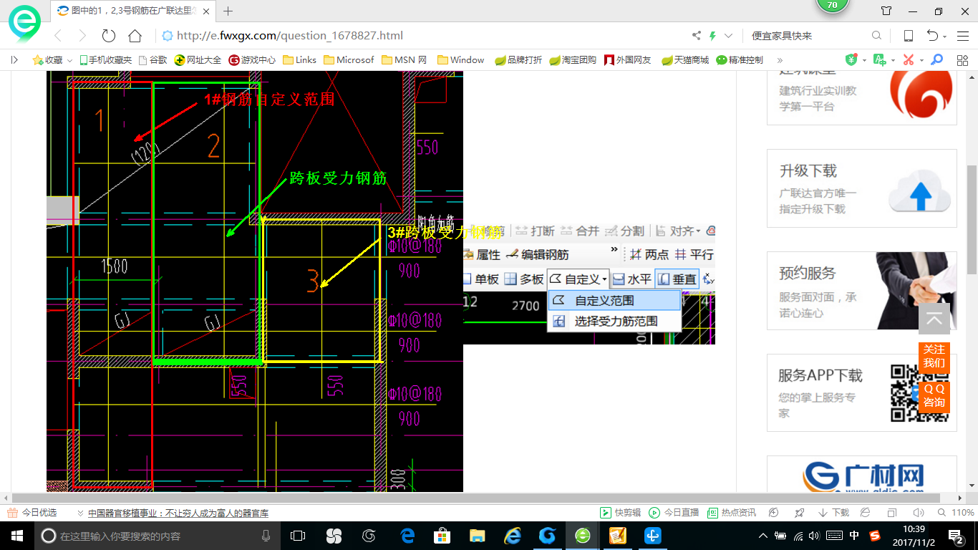978x550 pixels.
Task: Open the dropdown arrow beside A+ icon
Action: 892,60
